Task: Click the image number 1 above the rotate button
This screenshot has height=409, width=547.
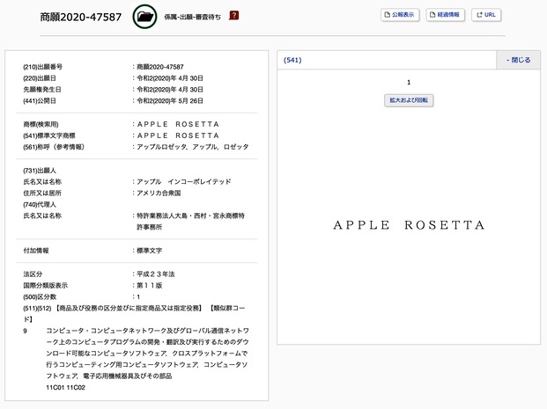Action: click(x=409, y=83)
